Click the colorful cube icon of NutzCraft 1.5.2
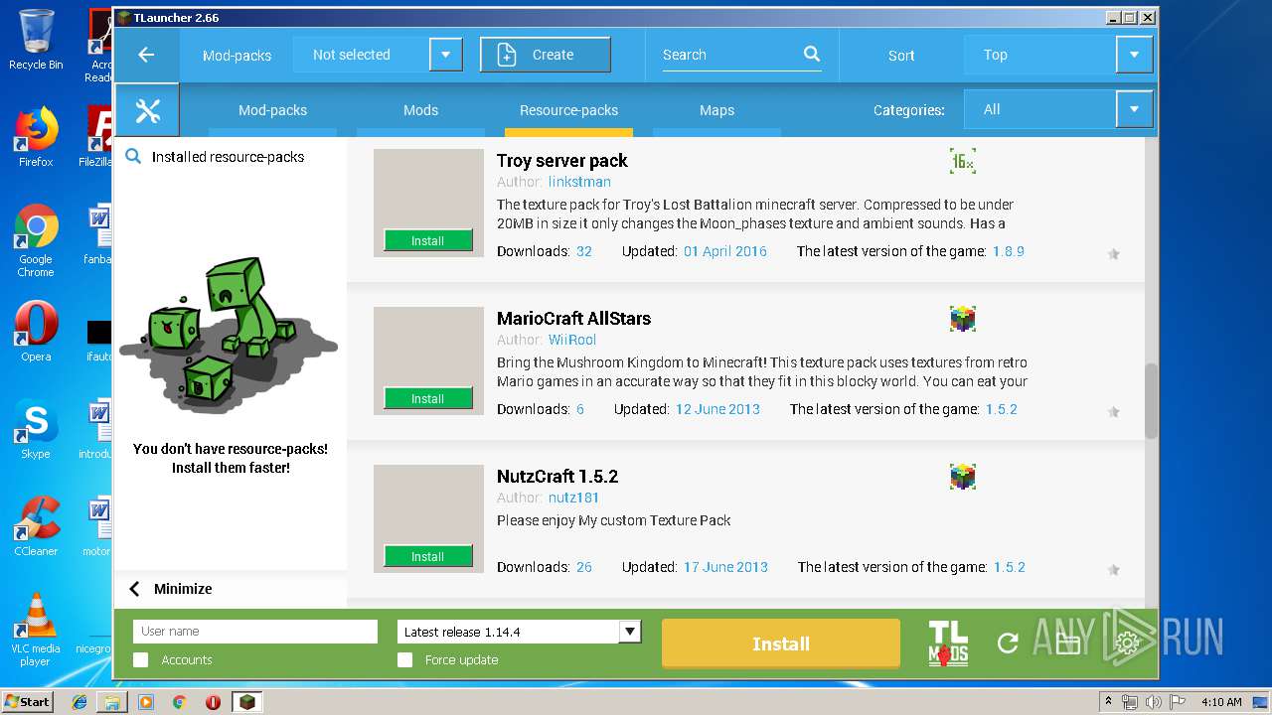The width and height of the screenshot is (1272, 715). point(962,477)
